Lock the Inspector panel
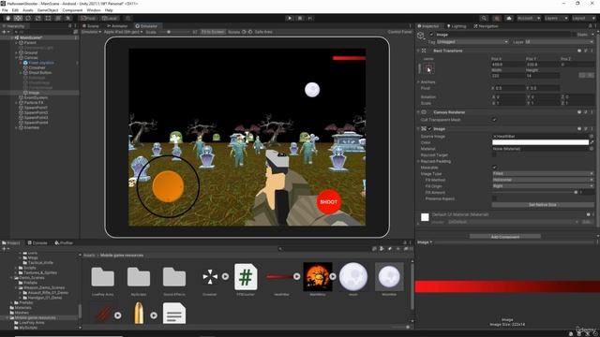 (590, 26)
